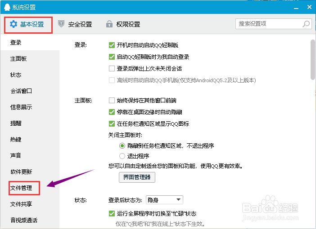The height and width of the screenshot is (229, 316).
Task: Select 软件更新 in the sidebar
Action: (30, 172)
